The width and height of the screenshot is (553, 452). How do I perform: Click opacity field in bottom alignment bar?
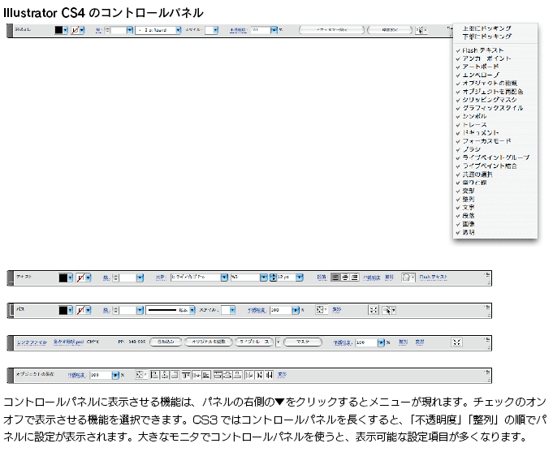101,375
